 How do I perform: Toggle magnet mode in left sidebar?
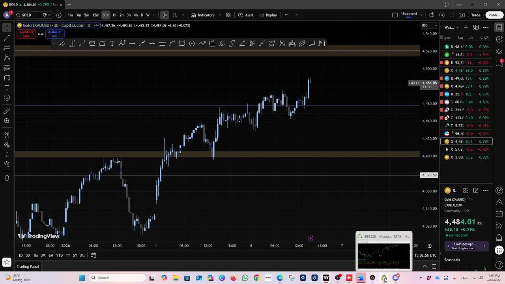click(x=7, y=135)
